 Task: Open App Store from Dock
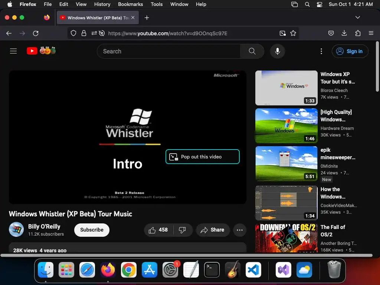click(x=150, y=270)
